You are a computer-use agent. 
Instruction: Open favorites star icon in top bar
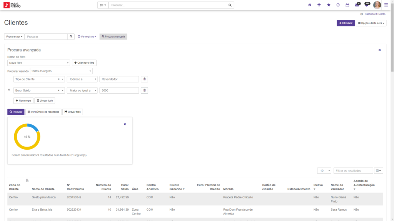click(x=329, y=5)
